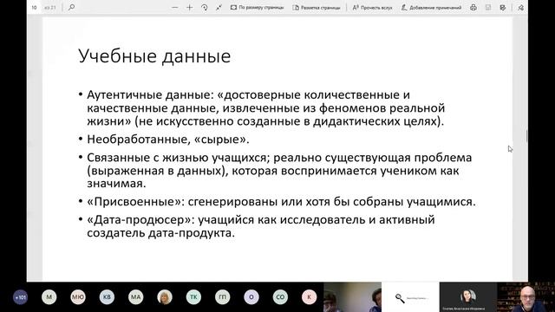The height and width of the screenshot is (312, 555).
Task: Select participant avatar labeled МЮ
Action: (78, 297)
